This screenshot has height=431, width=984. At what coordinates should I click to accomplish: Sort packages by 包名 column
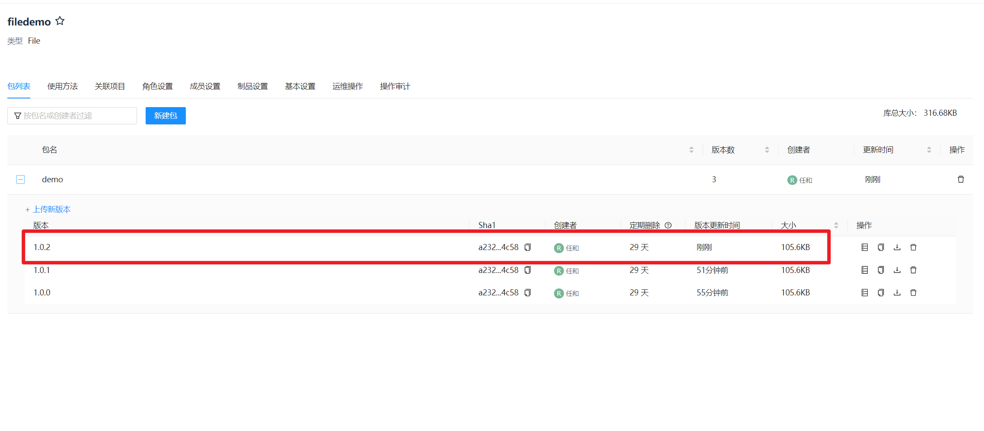coord(691,150)
